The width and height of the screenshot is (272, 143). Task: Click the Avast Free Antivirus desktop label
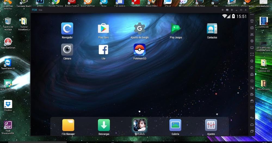pos(8,7)
